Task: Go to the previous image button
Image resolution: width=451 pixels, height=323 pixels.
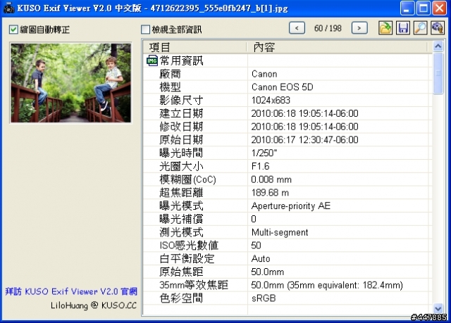Action: point(297,28)
